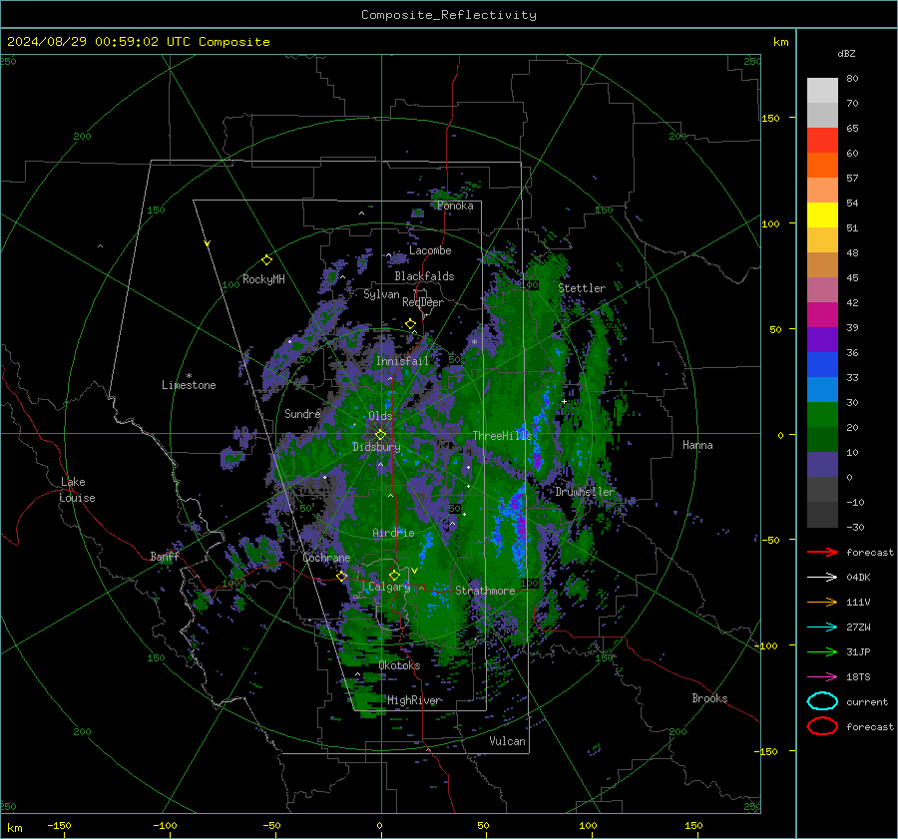Click the Olds city label
The height and width of the screenshot is (839, 898).
(x=380, y=416)
